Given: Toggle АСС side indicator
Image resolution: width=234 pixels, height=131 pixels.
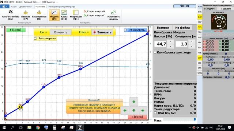Looking at the screenshot, I should pos(200,48).
